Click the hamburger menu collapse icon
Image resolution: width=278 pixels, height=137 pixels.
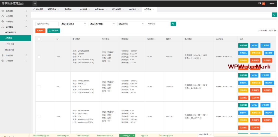tap(35, 3)
